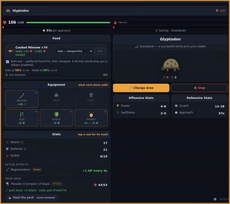This screenshot has height=204, width=230.
Task: Select the Trinket equipment slot
Action: (x=91, y=118)
